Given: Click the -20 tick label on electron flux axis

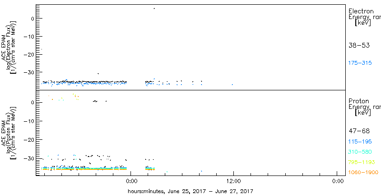Looking at the screenshot, I should point(29,54).
